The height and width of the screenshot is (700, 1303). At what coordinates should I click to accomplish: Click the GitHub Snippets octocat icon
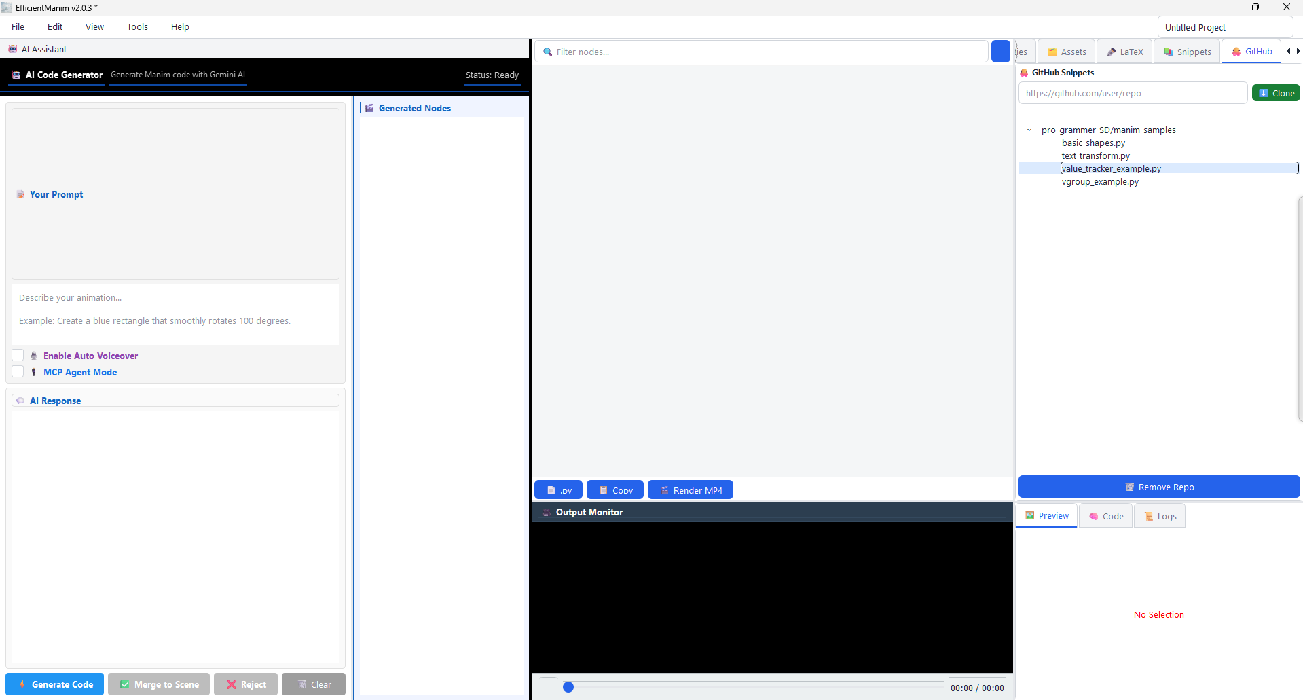pos(1024,73)
